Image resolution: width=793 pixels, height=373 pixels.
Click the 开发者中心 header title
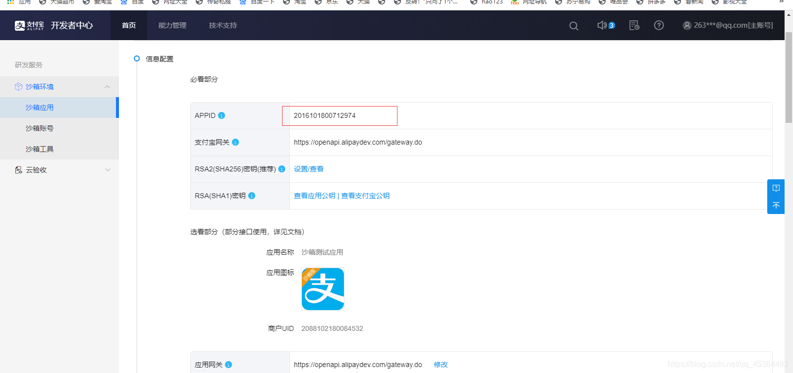pyautogui.click(x=72, y=25)
